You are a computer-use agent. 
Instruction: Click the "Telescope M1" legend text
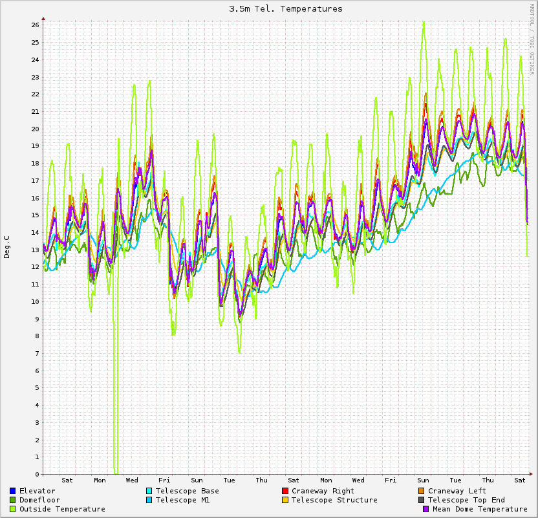click(182, 501)
